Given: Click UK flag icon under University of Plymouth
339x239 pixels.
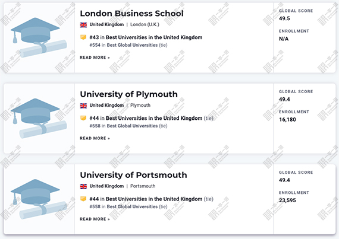Looking at the screenshot, I should 83,106.
